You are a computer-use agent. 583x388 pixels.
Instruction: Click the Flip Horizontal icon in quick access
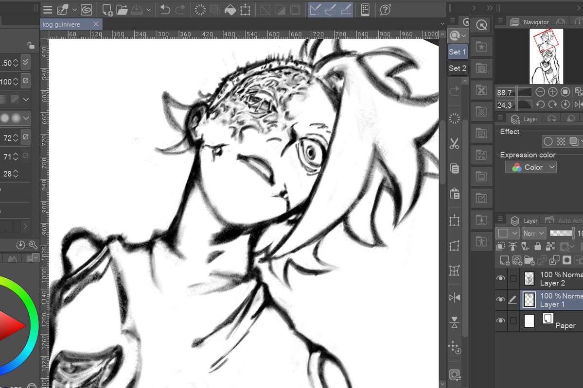pos(454,297)
